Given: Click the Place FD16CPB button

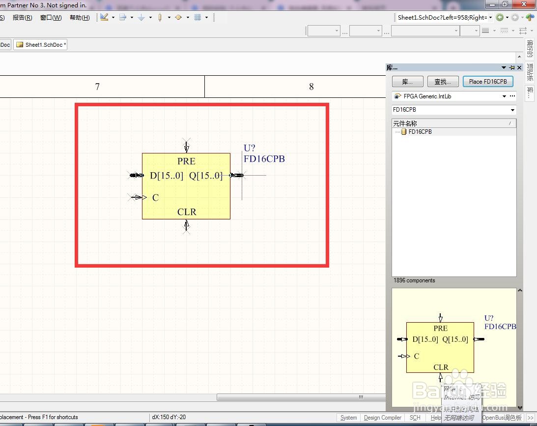Looking at the screenshot, I should 488,82.
